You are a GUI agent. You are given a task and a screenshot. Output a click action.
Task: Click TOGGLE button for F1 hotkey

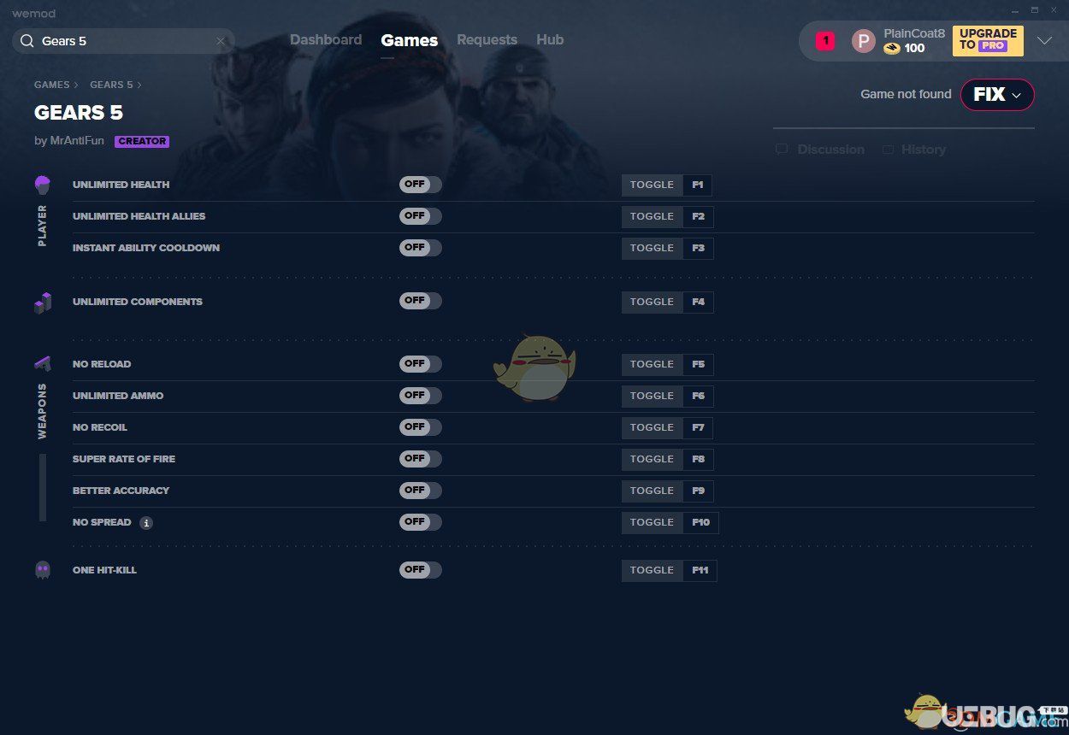pos(653,185)
